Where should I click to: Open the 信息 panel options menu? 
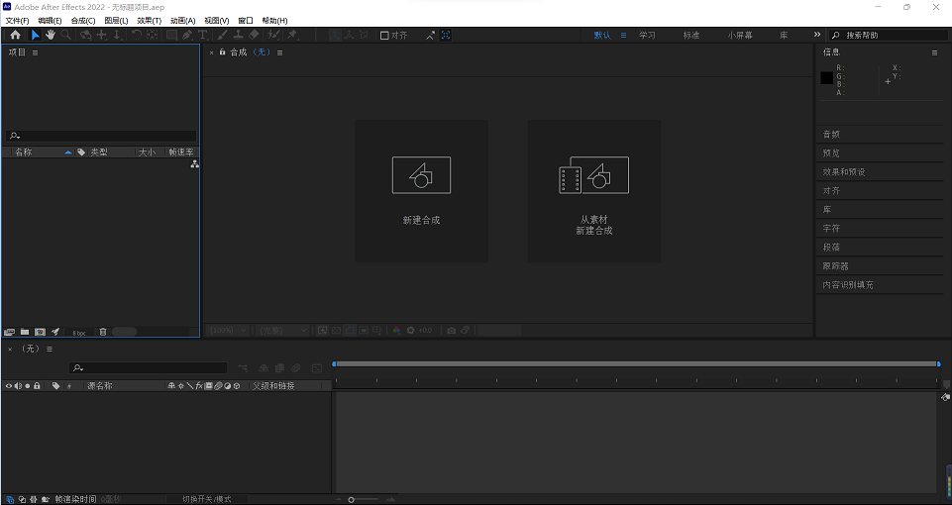pos(934,52)
